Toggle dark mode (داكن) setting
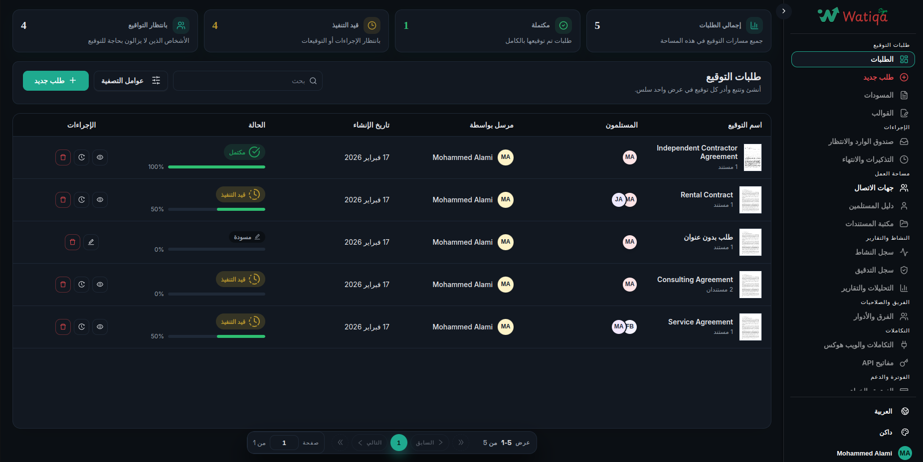Viewport: 923px width, 462px height. (885, 432)
